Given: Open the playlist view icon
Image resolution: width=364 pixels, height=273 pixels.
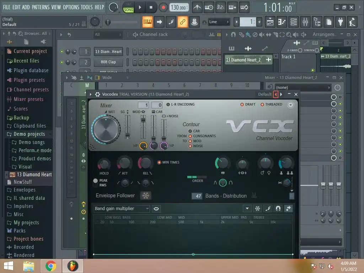Looking at the screenshot, I should point(270,22).
